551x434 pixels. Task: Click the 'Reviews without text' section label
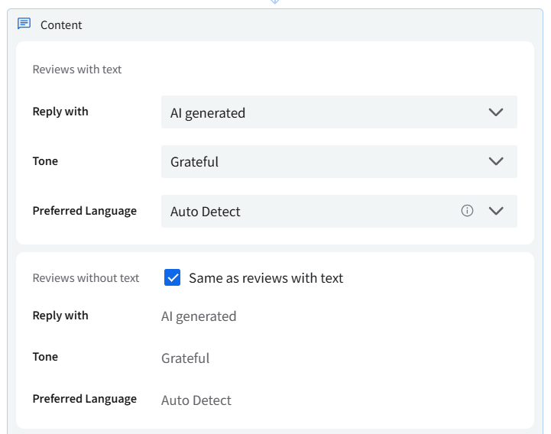coord(86,278)
